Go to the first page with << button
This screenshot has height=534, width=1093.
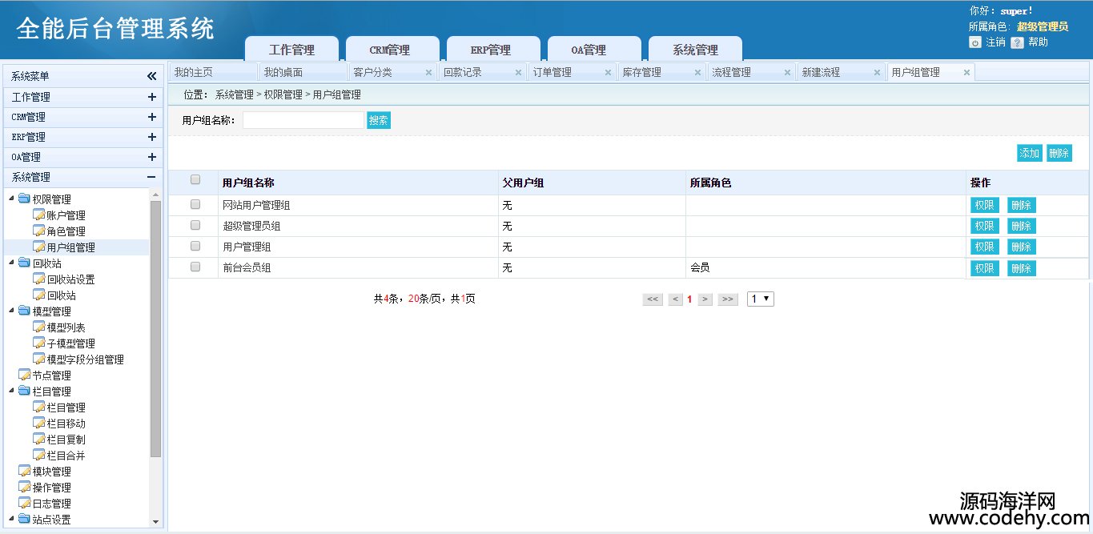[x=653, y=299]
